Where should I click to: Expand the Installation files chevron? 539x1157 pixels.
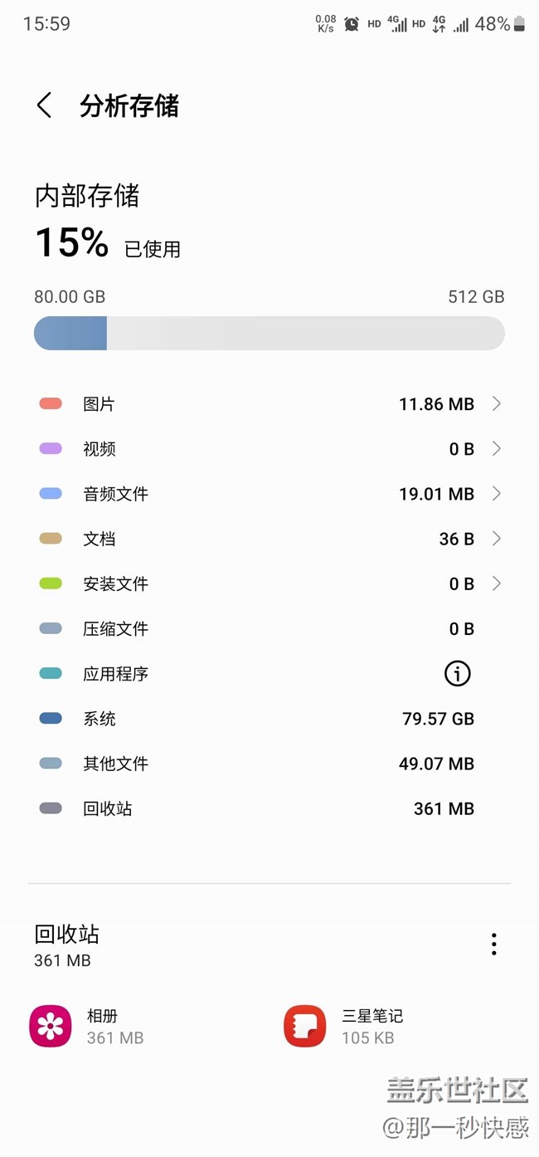(496, 583)
